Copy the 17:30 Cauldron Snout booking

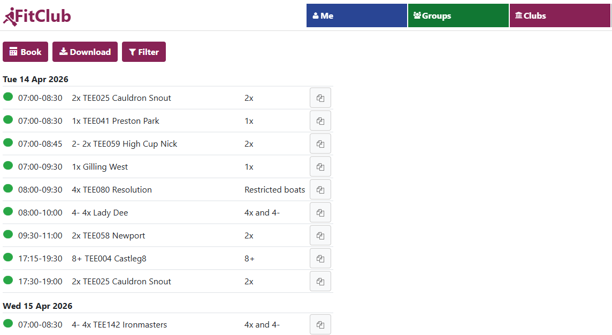click(320, 282)
